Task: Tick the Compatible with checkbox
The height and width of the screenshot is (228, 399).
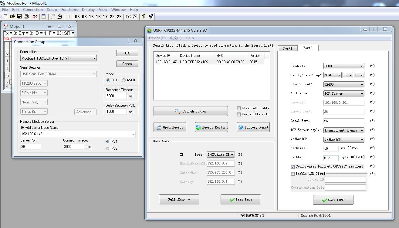Action: [x=239, y=114]
